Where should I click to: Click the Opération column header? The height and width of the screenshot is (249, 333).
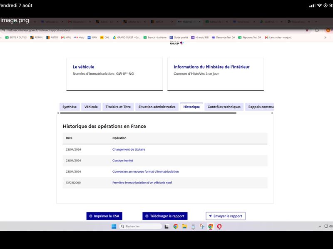[119, 138]
